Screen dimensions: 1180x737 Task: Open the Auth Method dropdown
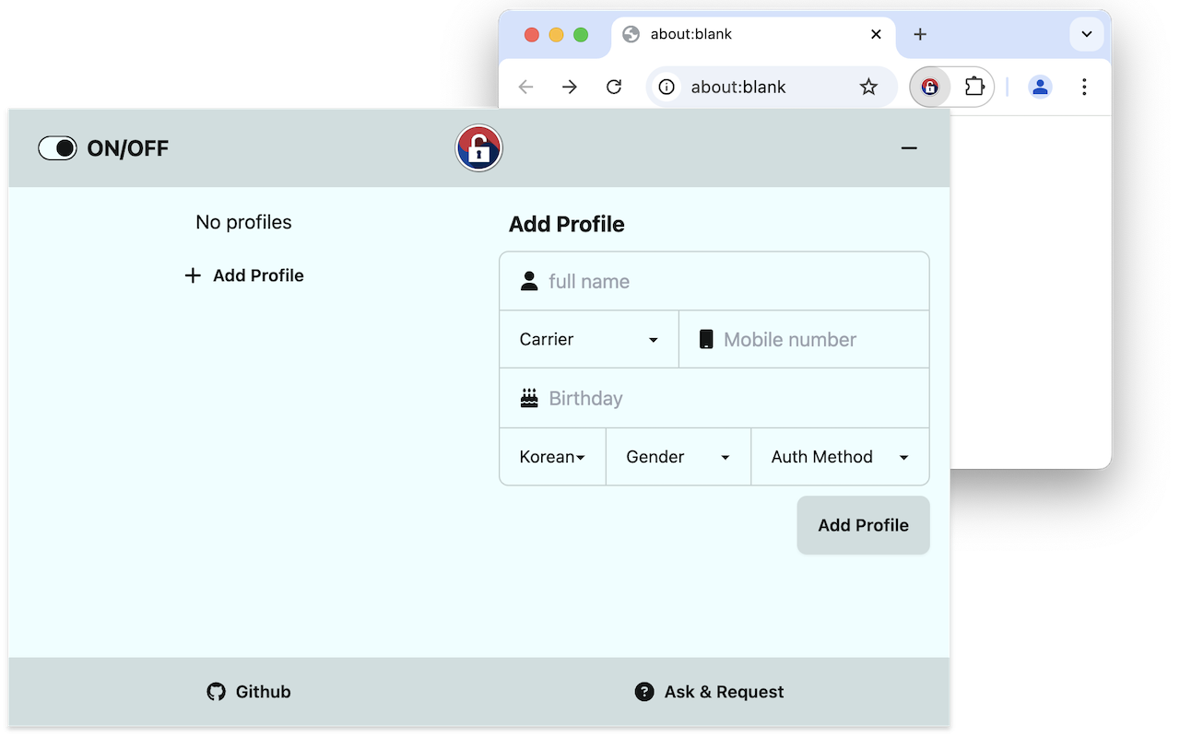click(x=840, y=457)
